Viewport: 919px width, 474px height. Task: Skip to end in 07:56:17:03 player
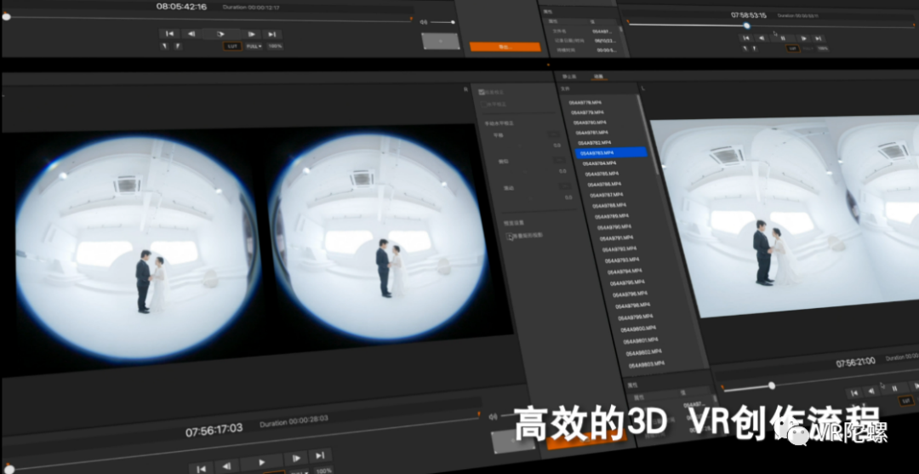pos(321,455)
